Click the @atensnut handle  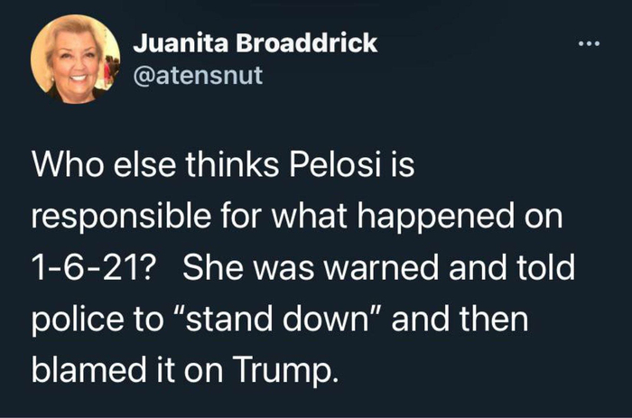click(x=198, y=74)
